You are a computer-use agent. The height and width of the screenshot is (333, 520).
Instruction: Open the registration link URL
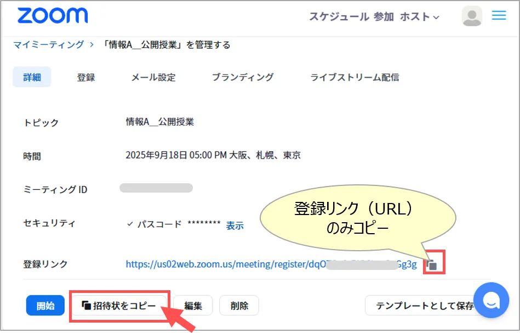click(225, 264)
